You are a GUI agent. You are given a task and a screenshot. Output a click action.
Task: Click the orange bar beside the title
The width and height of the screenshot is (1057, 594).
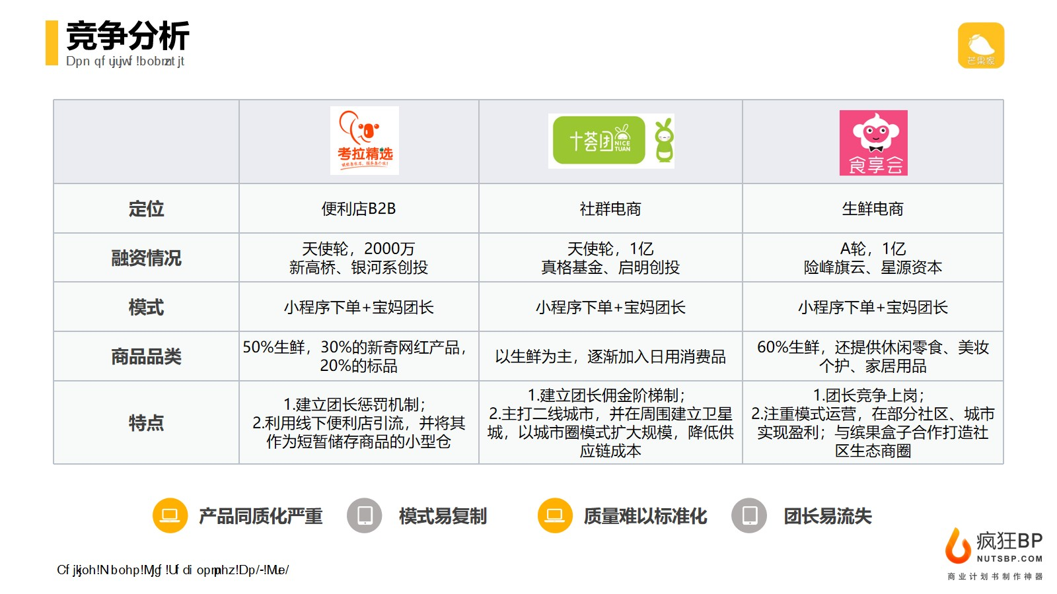click(52, 43)
